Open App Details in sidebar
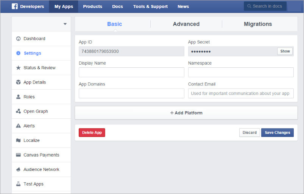Viewport: 304px width, 194px height. tap(41, 82)
